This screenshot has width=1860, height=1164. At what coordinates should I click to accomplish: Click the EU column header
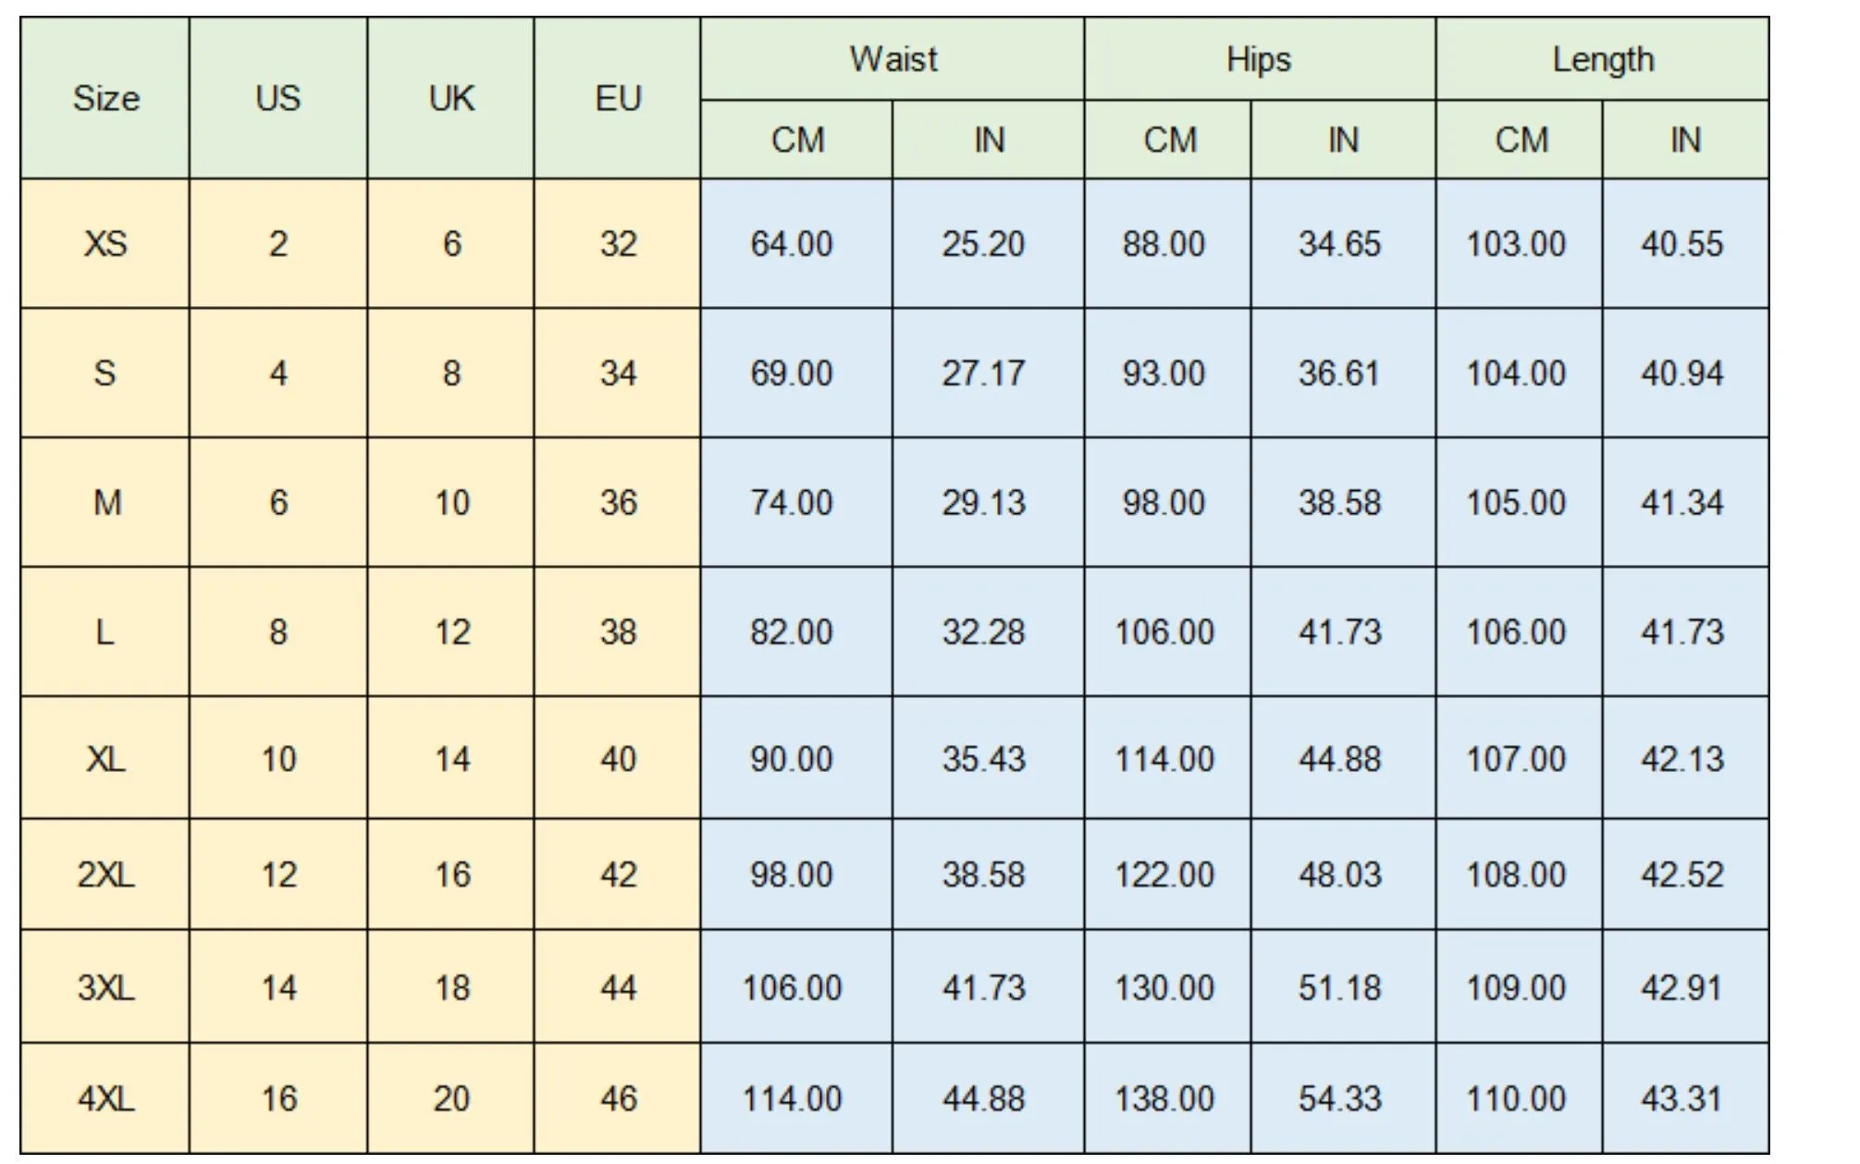point(618,98)
